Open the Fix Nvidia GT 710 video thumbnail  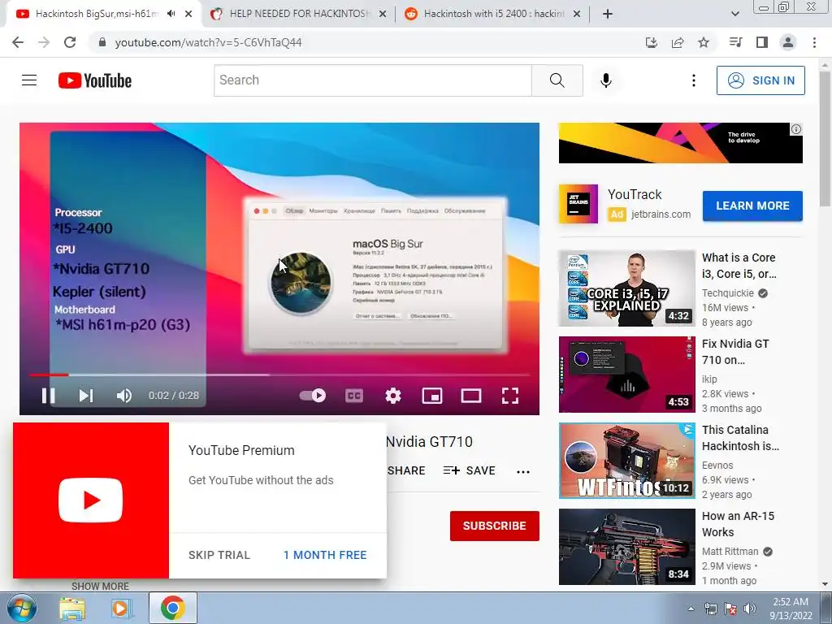(x=626, y=374)
